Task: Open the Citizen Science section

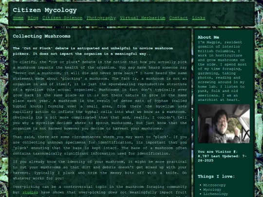Action: tap(62, 18)
